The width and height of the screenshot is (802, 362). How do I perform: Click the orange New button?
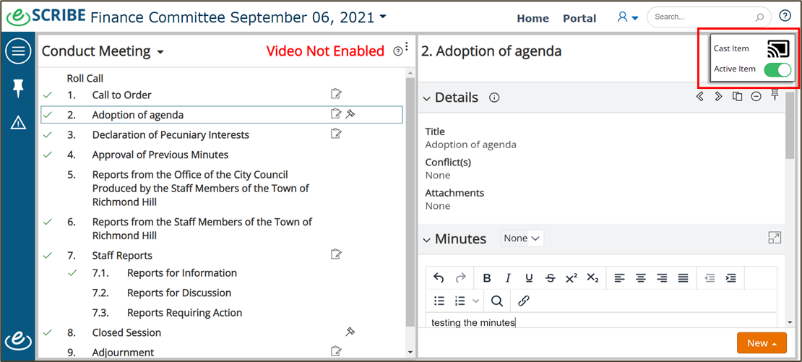pyautogui.click(x=762, y=343)
